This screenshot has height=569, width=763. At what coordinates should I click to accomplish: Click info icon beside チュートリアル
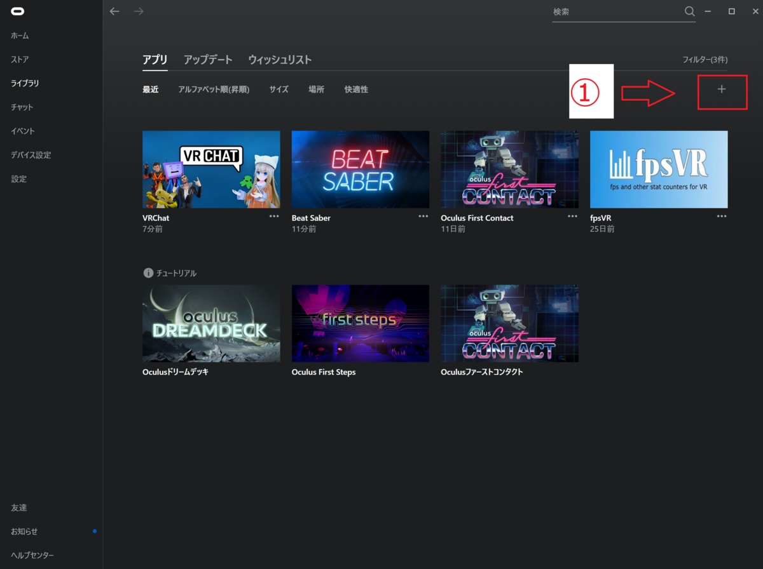[x=148, y=273]
